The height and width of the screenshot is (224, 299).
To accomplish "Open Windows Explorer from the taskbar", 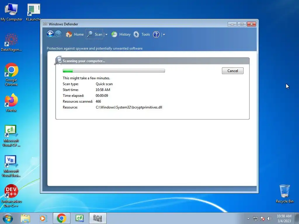I will 25,218.
